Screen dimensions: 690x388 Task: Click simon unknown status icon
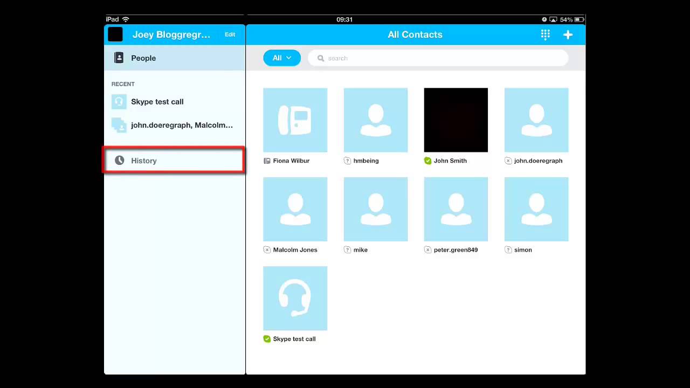tap(508, 250)
